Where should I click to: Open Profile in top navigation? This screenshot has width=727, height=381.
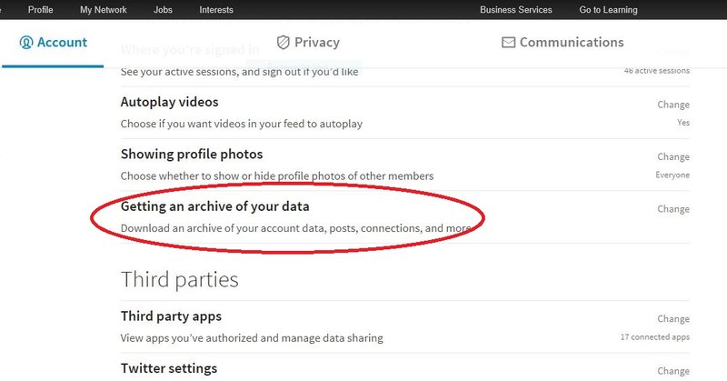(40, 10)
